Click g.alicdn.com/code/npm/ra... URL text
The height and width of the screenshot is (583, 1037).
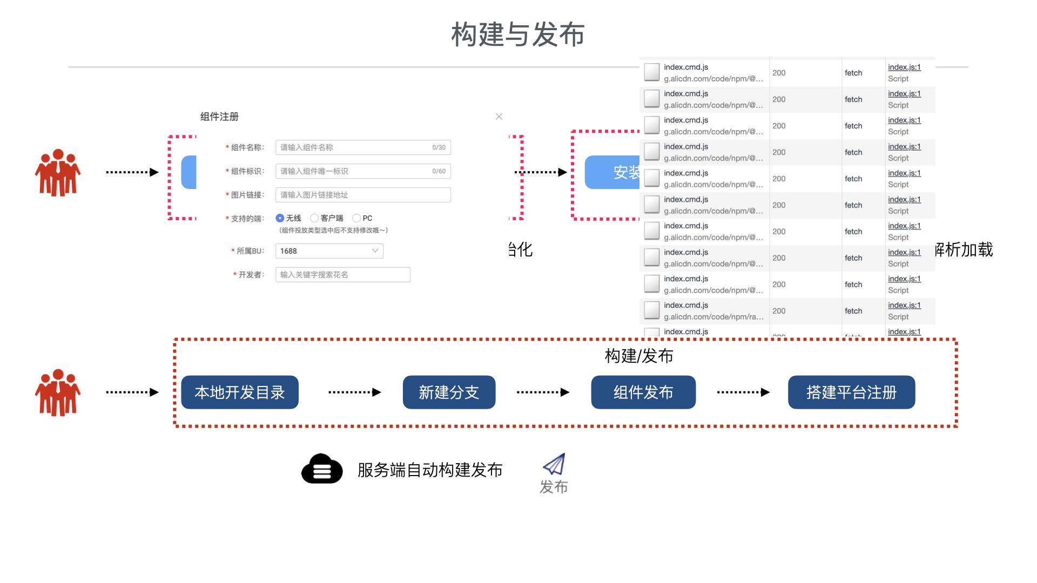tap(713, 317)
